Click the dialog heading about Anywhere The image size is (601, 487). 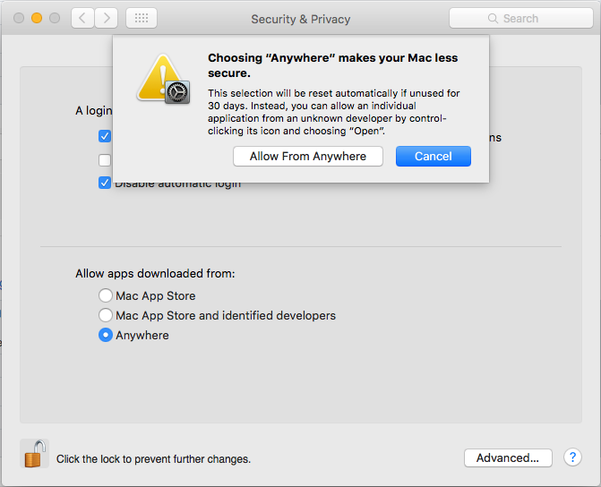pos(332,65)
